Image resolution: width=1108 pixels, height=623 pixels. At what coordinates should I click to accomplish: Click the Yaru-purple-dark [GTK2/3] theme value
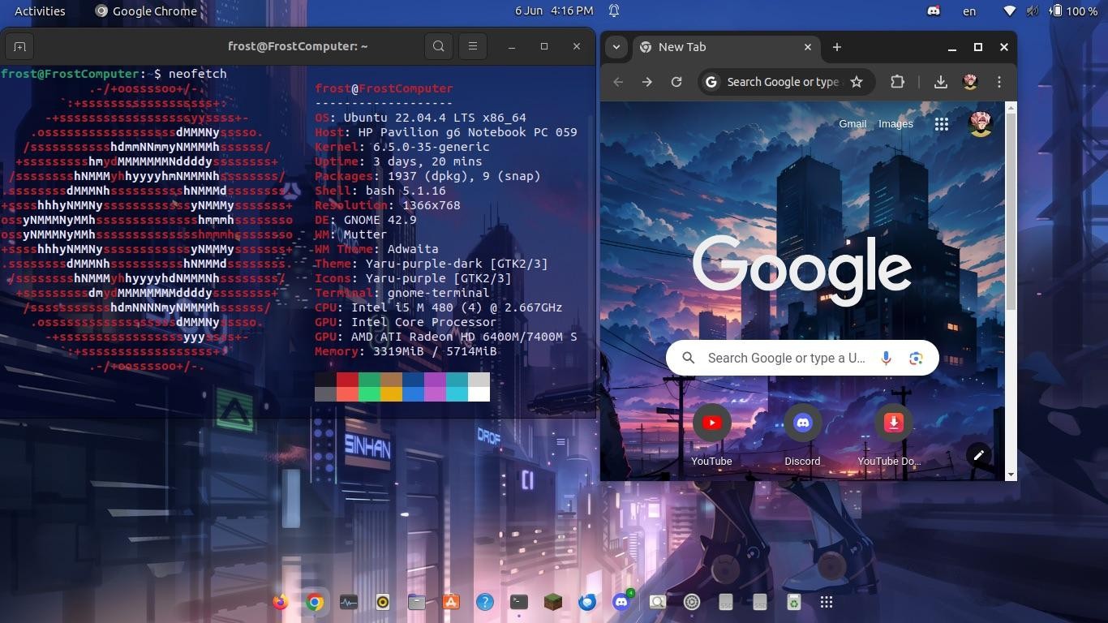[x=457, y=264]
